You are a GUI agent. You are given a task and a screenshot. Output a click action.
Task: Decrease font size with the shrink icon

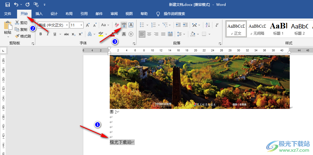tap(95, 25)
